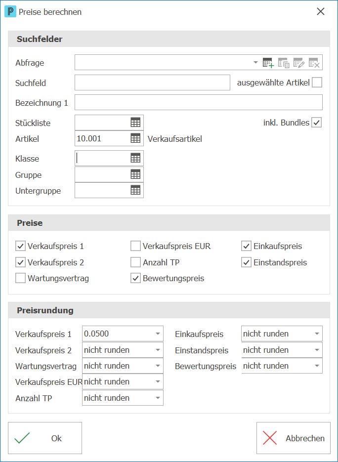The width and height of the screenshot is (338, 462).
Task: Open Anzahl TP rounding dropdown
Action: point(158,398)
